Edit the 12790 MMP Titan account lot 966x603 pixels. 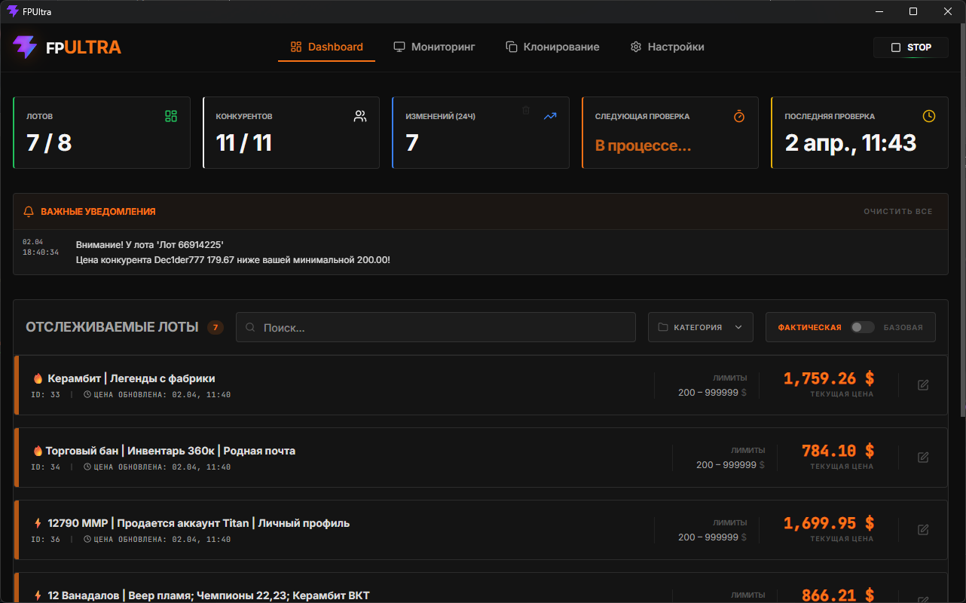[923, 530]
